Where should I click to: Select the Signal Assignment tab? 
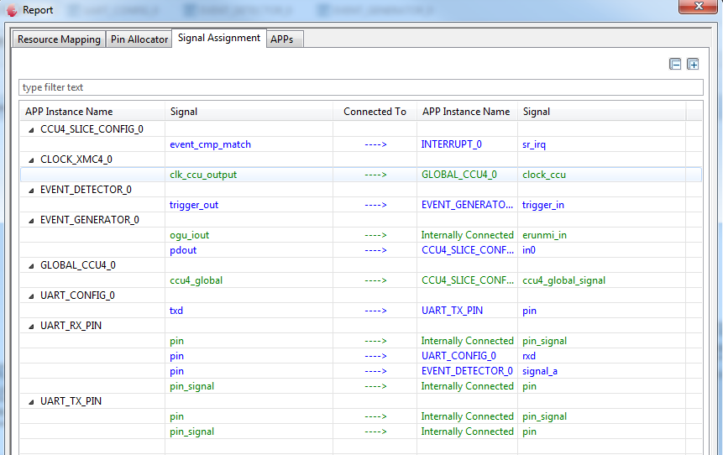[219, 38]
